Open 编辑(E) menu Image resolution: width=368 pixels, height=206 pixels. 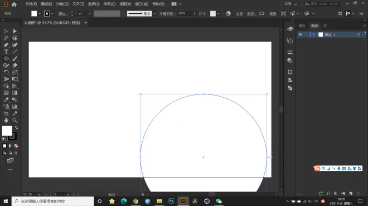(x=46, y=4)
